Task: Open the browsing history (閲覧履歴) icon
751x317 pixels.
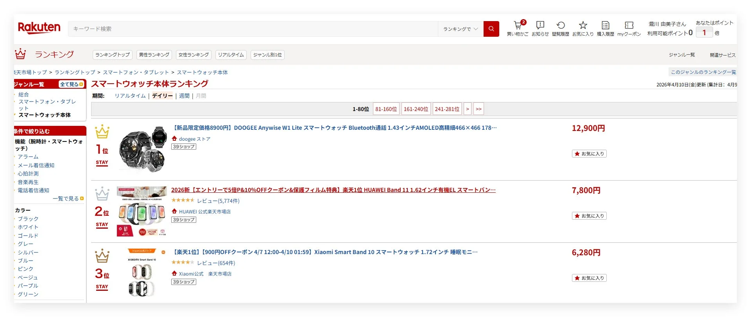Action: tap(560, 29)
